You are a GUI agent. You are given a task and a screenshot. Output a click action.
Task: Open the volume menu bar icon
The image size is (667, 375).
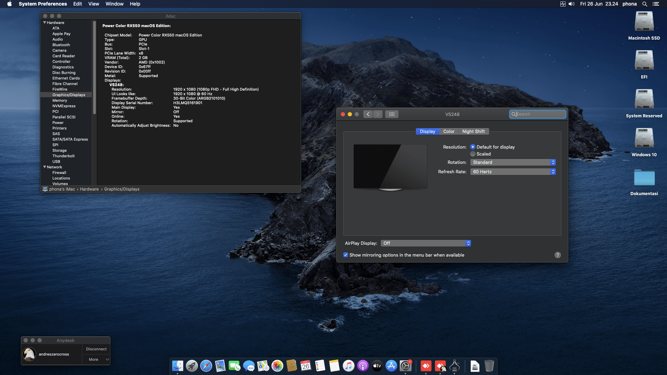coord(571,4)
